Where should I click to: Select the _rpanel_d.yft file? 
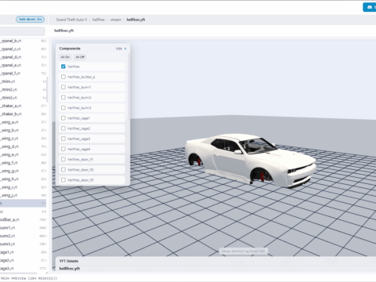[x=23, y=57]
